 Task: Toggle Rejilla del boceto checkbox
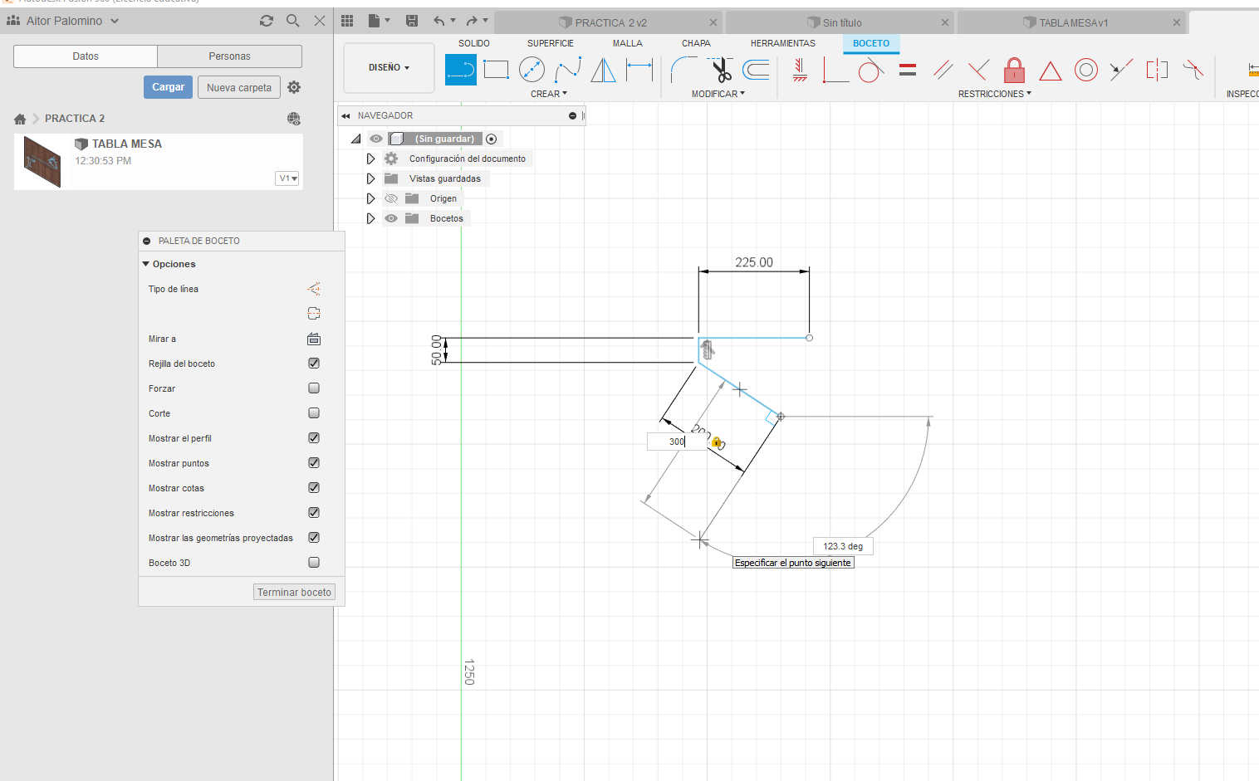(314, 364)
